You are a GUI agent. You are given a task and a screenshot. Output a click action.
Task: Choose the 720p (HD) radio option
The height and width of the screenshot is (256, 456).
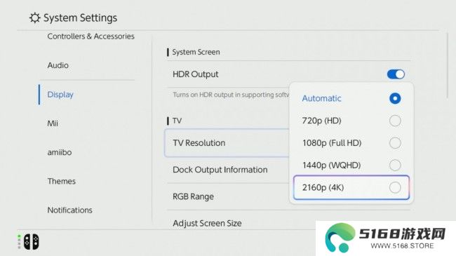tap(395, 121)
